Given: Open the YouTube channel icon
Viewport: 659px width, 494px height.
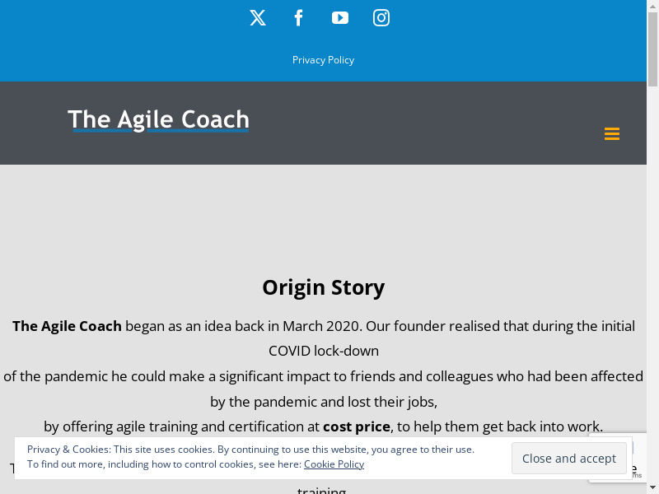Looking at the screenshot, I should (x=340, y=18).
